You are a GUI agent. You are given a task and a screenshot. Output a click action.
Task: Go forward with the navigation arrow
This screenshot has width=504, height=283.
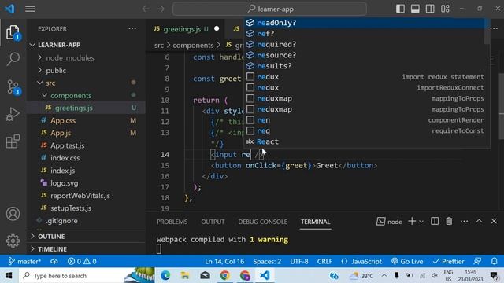coord(161,9)
